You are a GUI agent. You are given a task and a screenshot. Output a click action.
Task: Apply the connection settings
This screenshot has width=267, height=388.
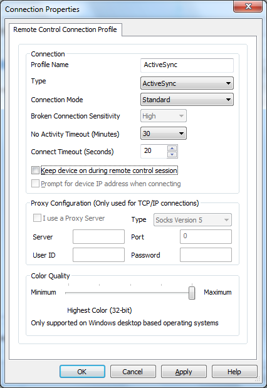click(x=184, y=372)
